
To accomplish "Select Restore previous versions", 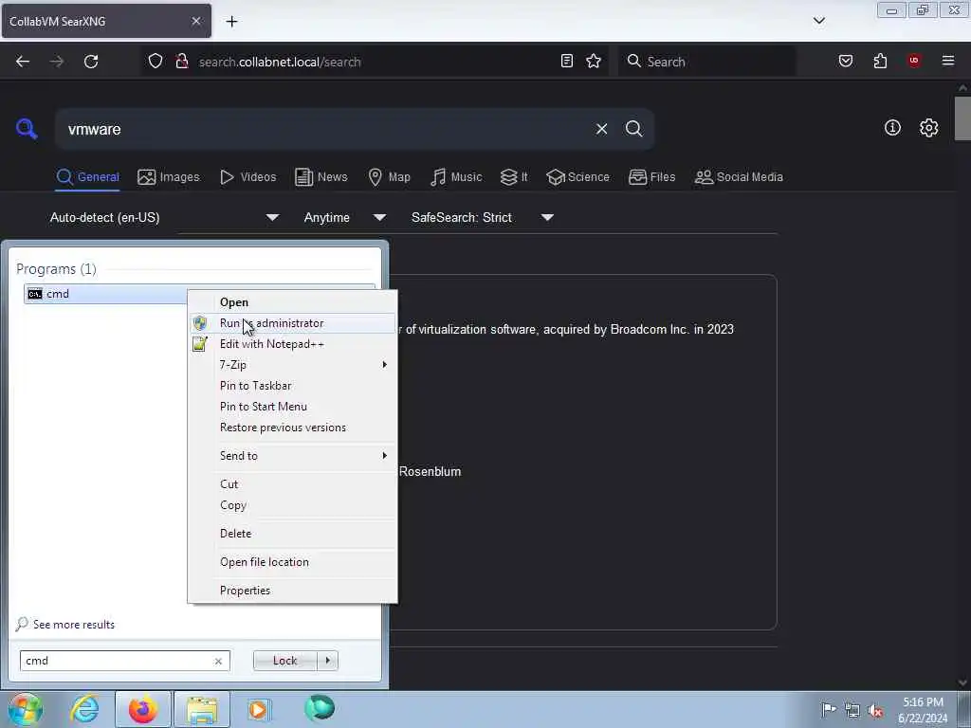I will 292,428.
